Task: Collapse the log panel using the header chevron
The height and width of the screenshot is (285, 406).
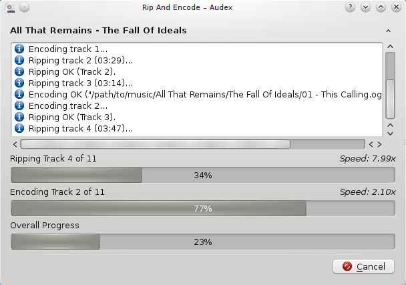Action: coord(388,31)
